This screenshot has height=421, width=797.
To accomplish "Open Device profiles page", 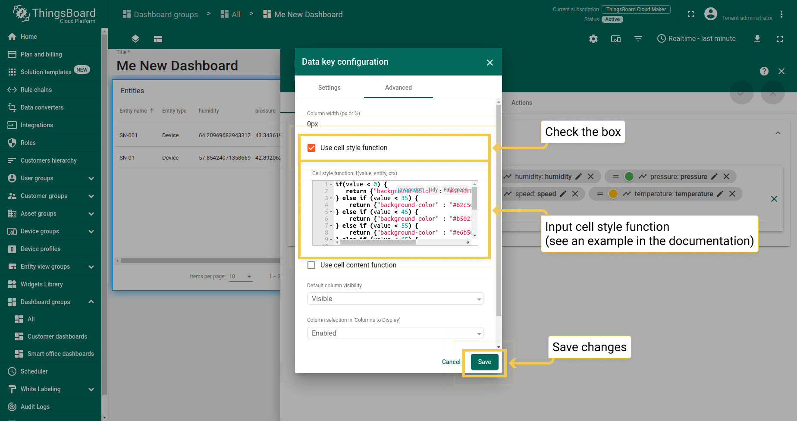I will point(50,249).
